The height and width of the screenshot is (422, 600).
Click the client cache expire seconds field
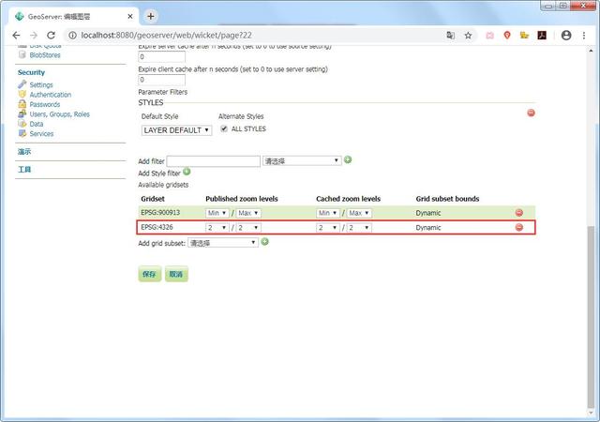161,80
